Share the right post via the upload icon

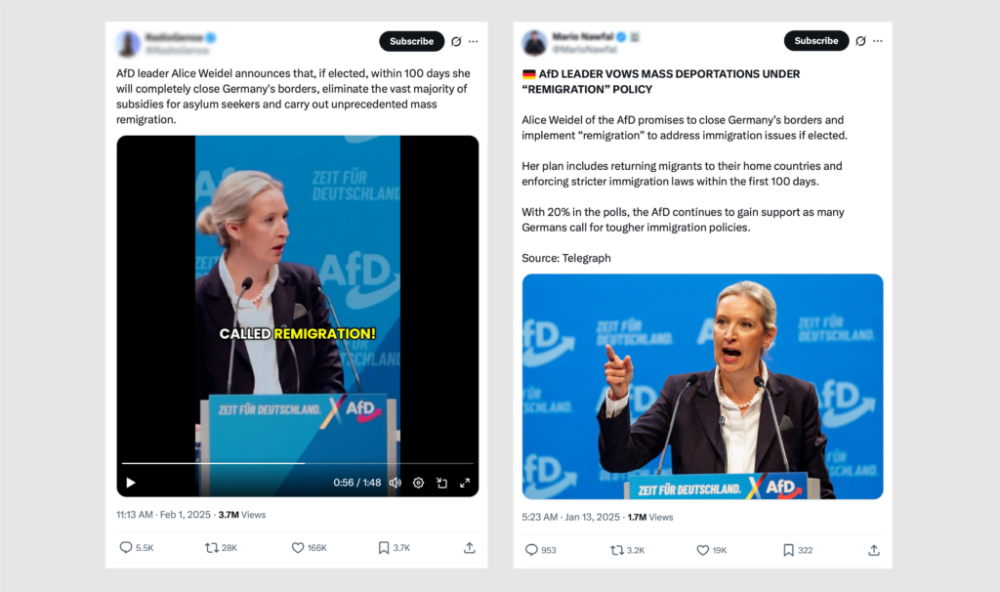874,550
